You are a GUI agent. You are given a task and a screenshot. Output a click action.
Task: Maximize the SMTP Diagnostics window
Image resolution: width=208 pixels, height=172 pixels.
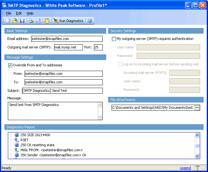pos(195,5)
